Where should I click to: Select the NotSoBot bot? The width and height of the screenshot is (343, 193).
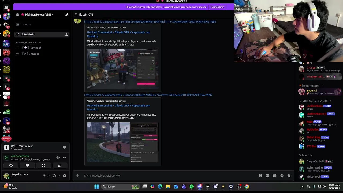coord(319,131)
